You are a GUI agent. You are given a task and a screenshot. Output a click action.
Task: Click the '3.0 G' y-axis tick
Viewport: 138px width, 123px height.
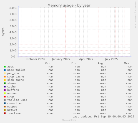[13, 38]
